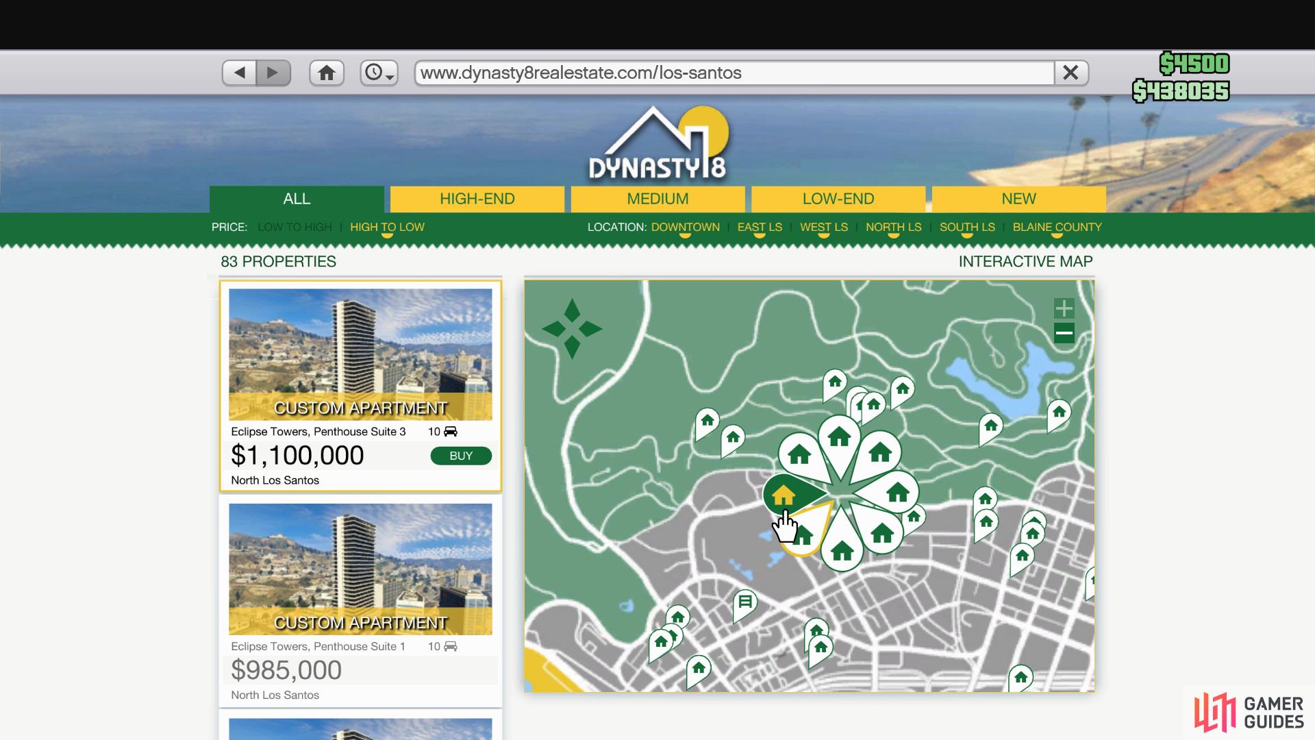1315x740 pixels.
Task: Select the upper-left petal house marker in cluster
Action: 799,455
